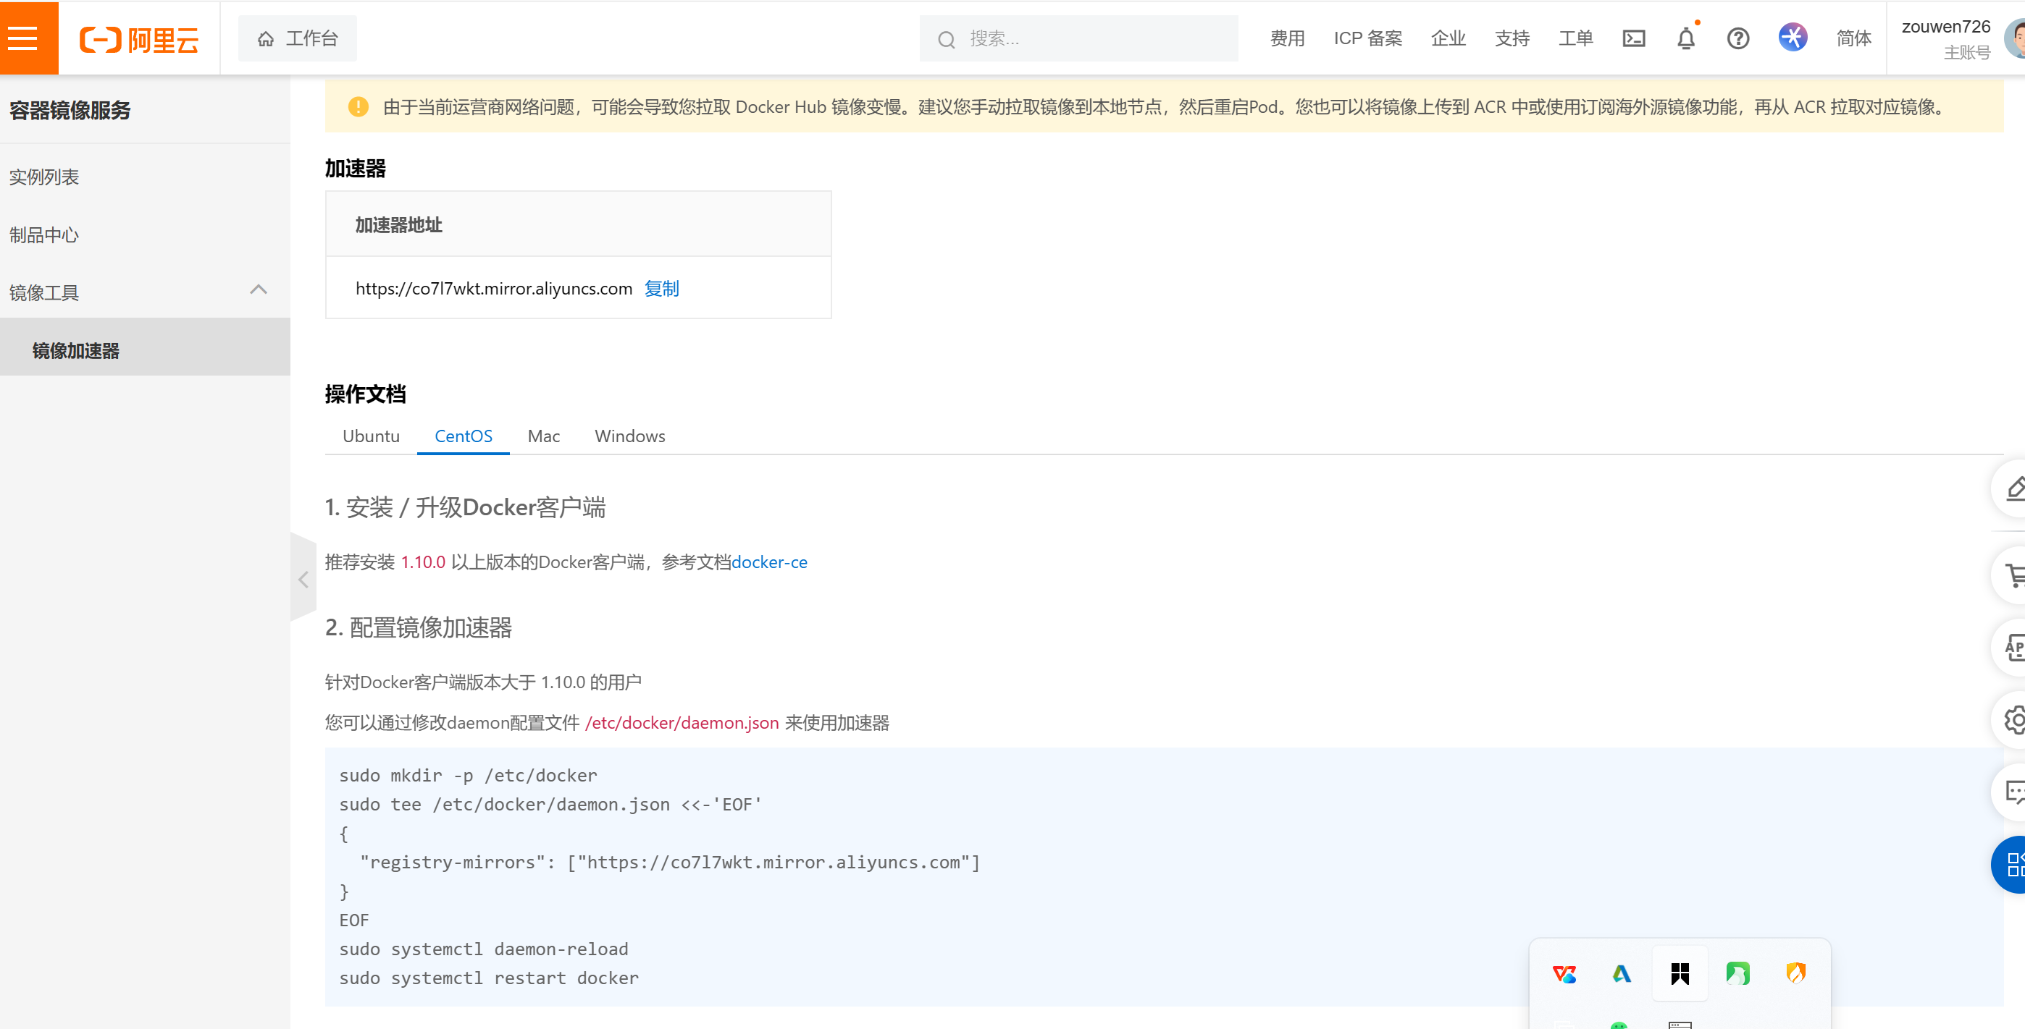Open the docker-ce documentation link

point(769,562)
